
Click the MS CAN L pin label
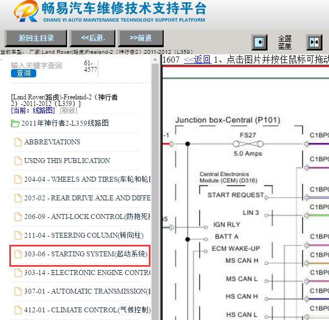pyautogui.click(x=242, y=279)
